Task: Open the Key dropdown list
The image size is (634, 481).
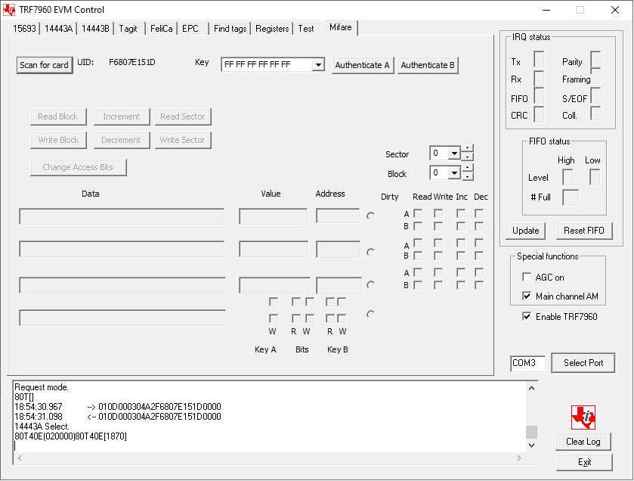Action: point(318,65)
